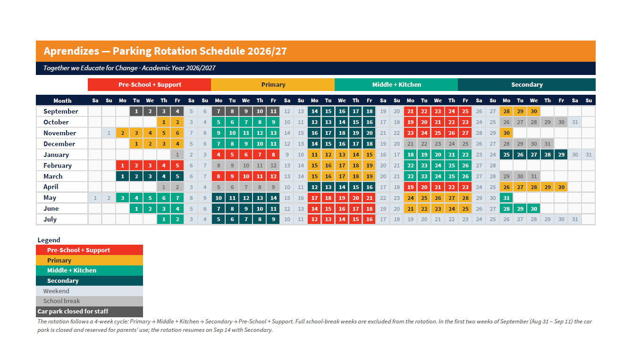Viewport: 624px width, 363px height.
Task: Select the January row label
Action: point(62,155)
